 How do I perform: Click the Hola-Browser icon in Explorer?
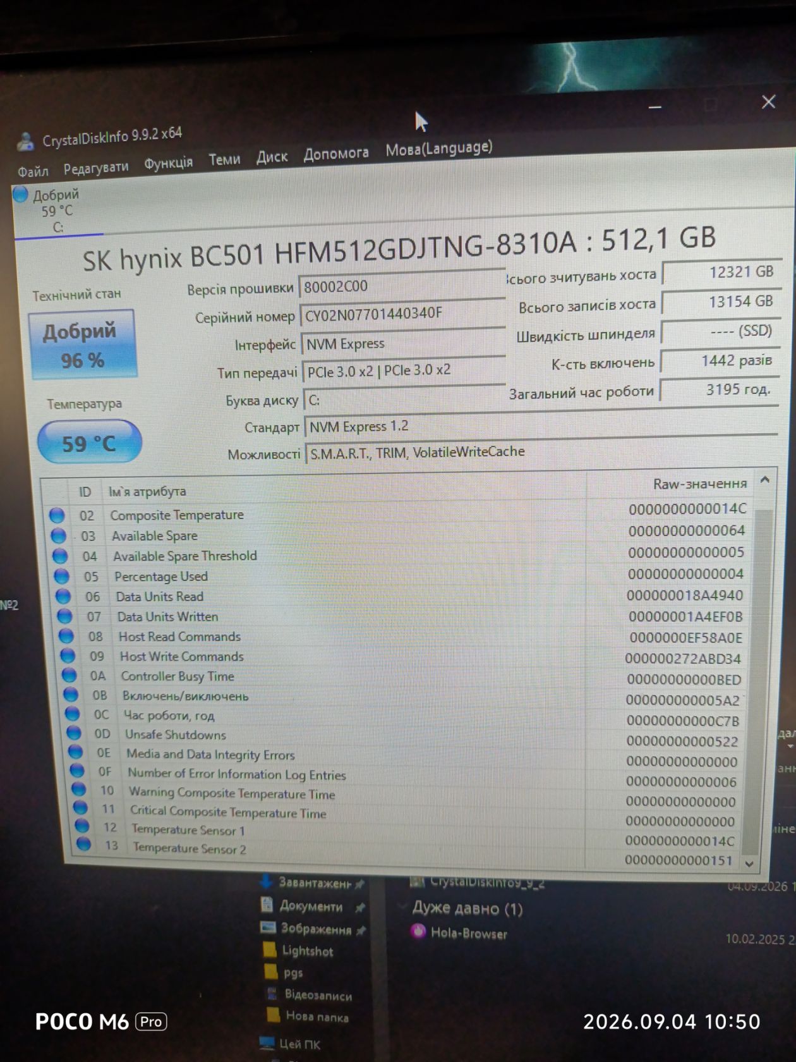[418, 931]
